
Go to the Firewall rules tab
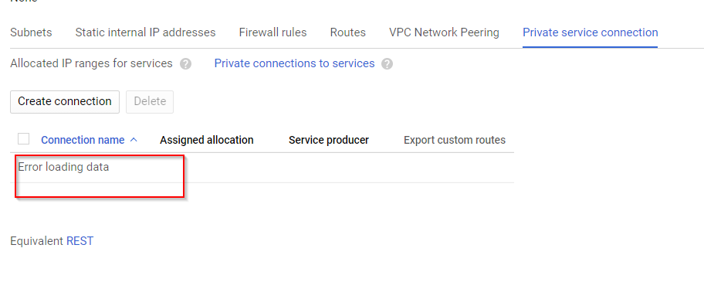(273, 32)
